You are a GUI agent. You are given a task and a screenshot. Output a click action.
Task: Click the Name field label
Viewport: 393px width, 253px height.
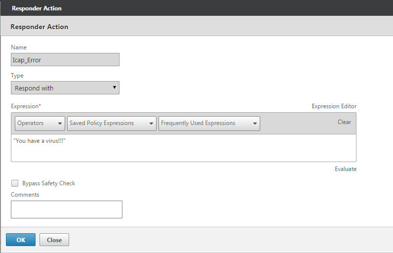tap(19, 47)
